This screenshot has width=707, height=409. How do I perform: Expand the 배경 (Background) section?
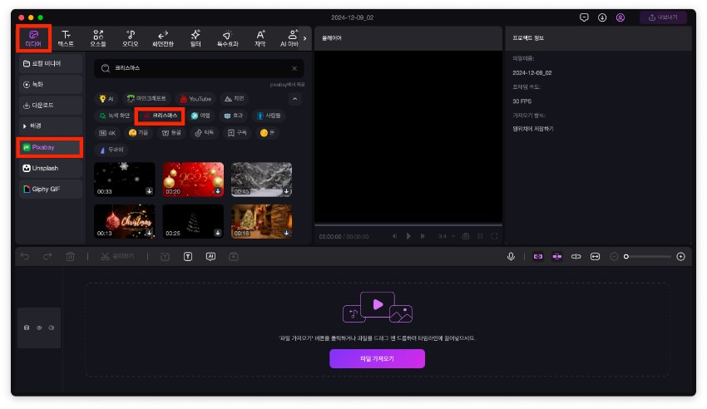pos(50,126)
